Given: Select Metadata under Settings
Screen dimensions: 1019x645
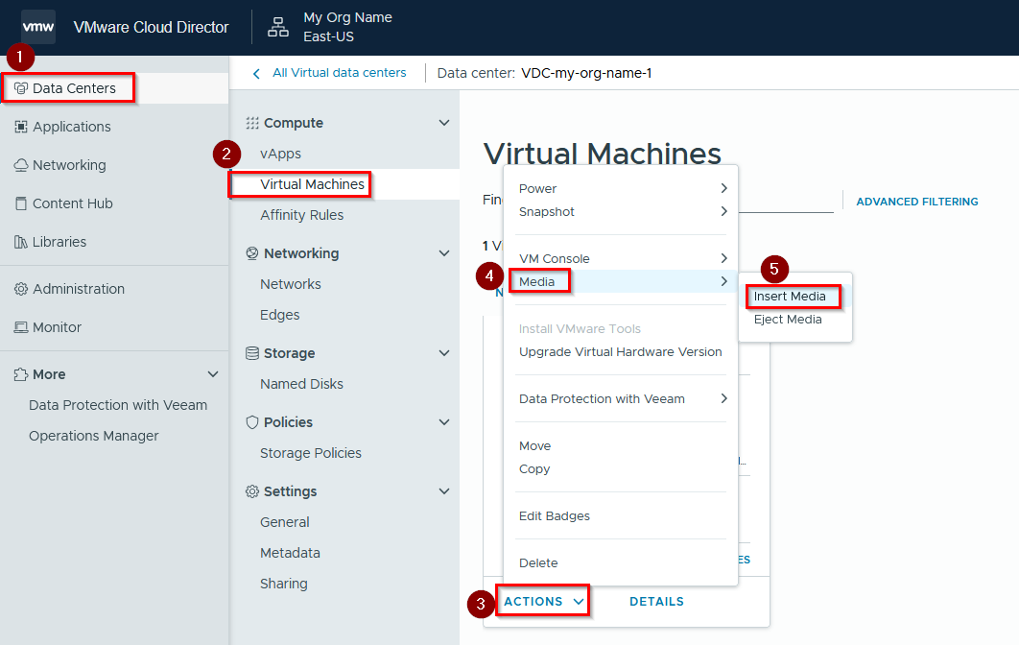Looking at the screenshot, I should [x=290, y=553].
